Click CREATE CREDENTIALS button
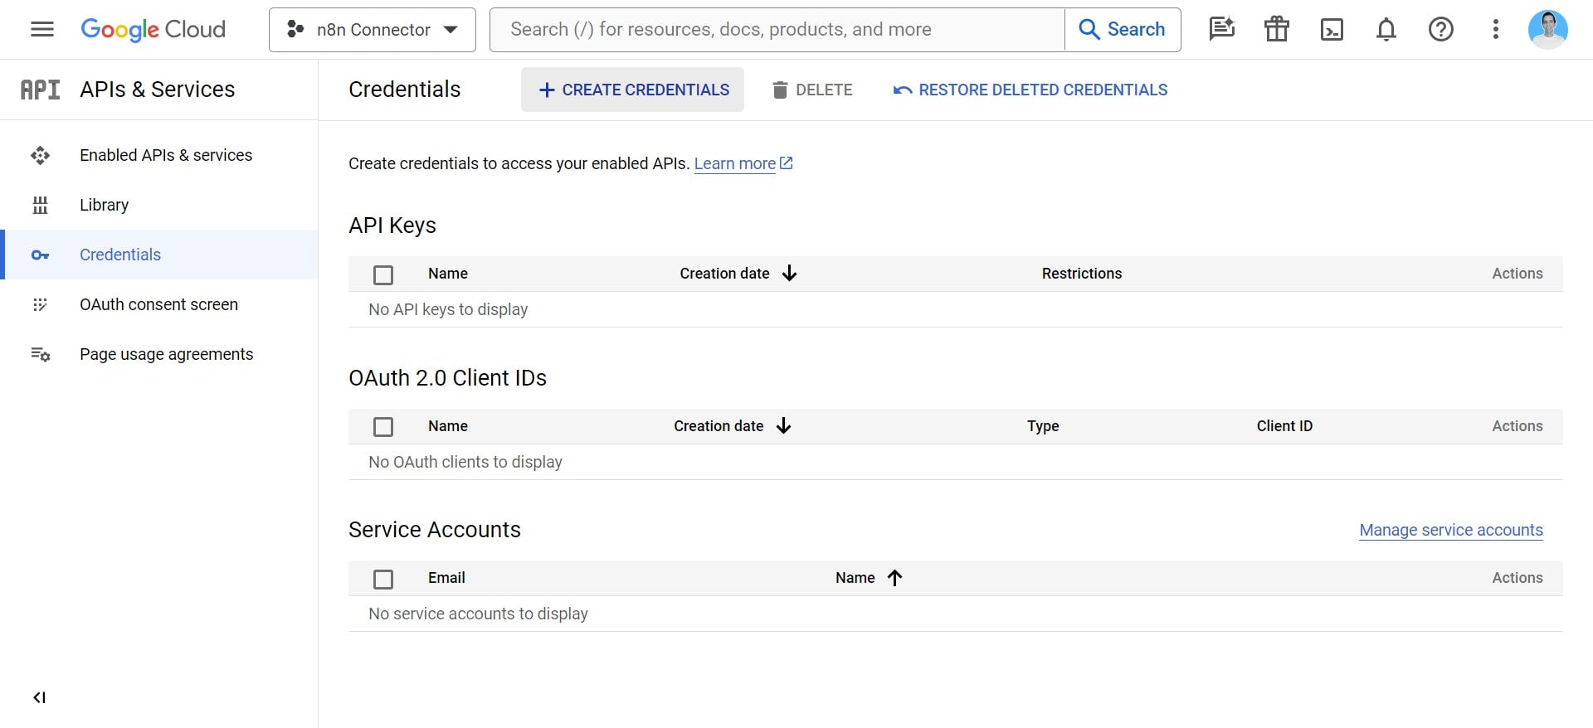Image resolution: width=1593 pixels, height=728 pixels. (633, 90)
